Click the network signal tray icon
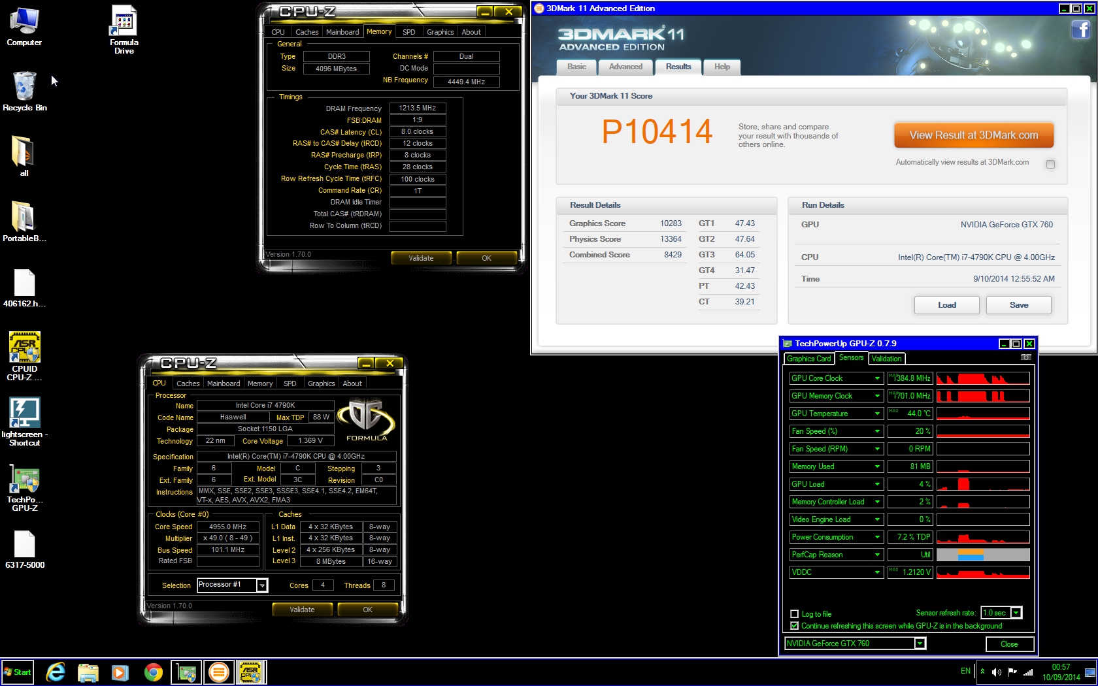Image resolution: width=1098 pixels, height=686 pixels. 1028,672
